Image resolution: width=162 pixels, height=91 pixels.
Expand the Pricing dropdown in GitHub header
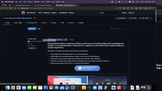[72, 13]
